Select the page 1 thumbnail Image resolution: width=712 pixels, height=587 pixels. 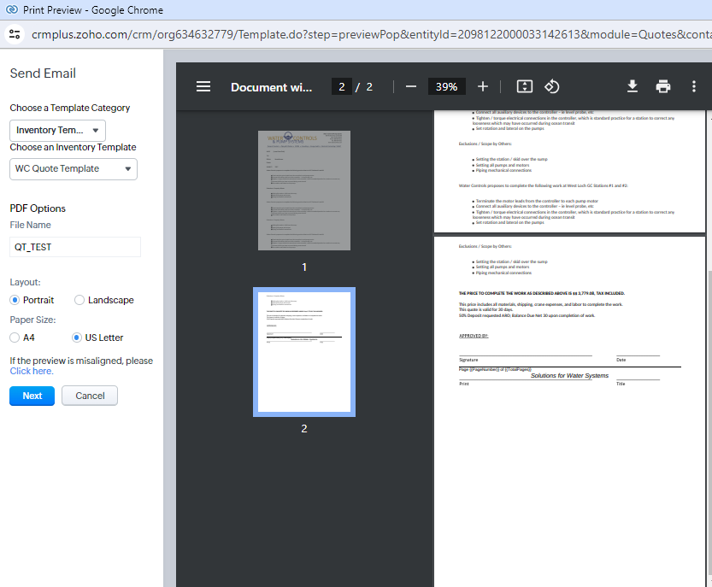pyautogui.click(x=304, y=191)
